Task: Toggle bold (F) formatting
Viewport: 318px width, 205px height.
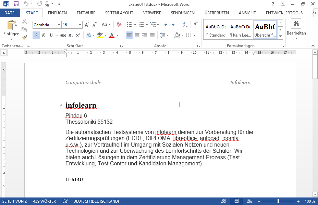Action: [x=36, y=36]
